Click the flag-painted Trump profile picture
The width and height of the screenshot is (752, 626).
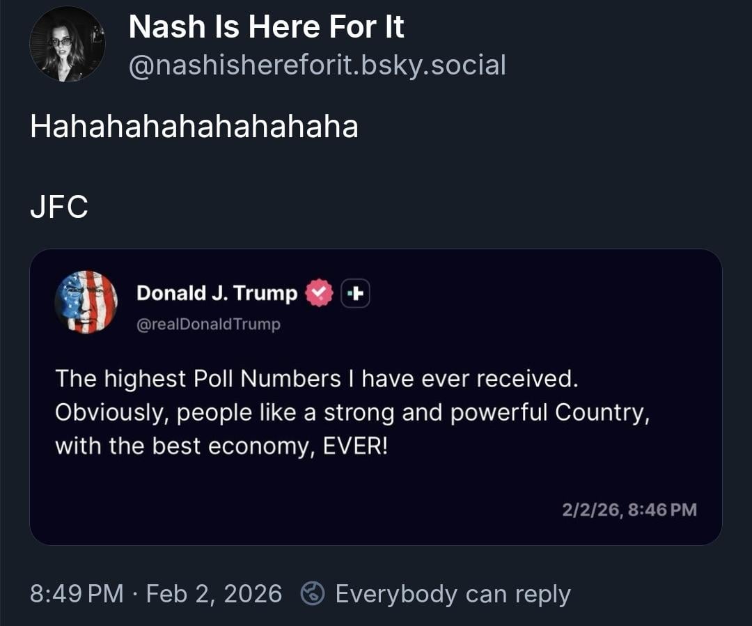(86, 302)
